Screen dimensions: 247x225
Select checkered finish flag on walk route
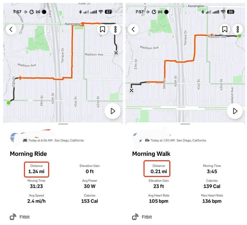coord(132,90)
